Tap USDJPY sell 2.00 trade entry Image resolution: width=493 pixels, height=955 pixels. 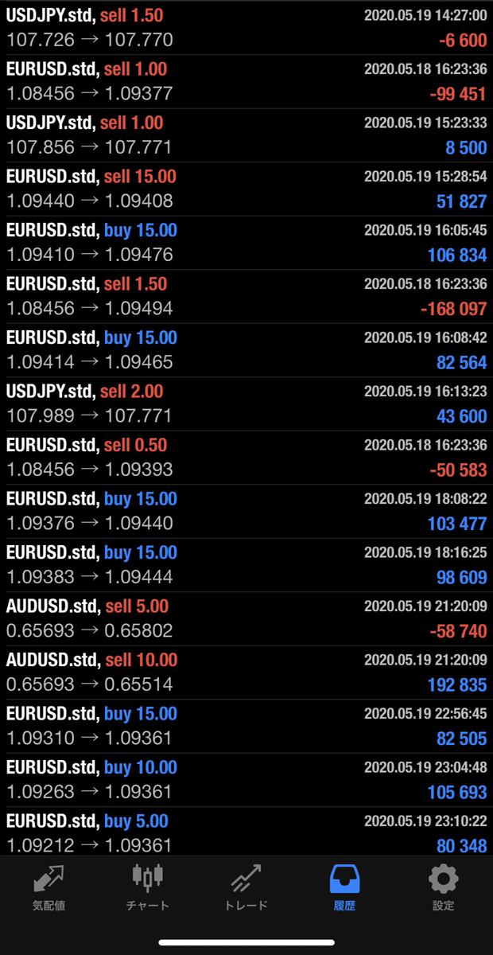(x=246, y=403)
